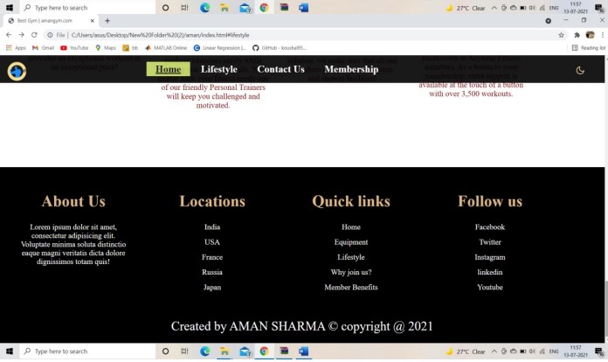Open the YouTube bookmark

point(74,48)
